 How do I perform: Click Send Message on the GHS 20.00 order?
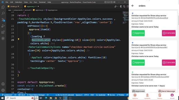click(167, 91)
